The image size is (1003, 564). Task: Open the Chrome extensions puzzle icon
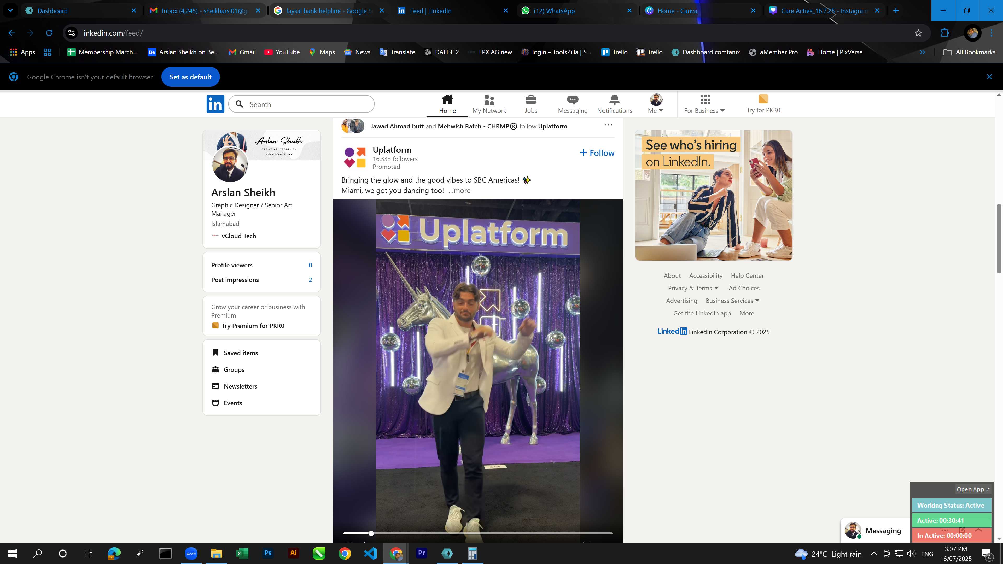coord(944,33)
